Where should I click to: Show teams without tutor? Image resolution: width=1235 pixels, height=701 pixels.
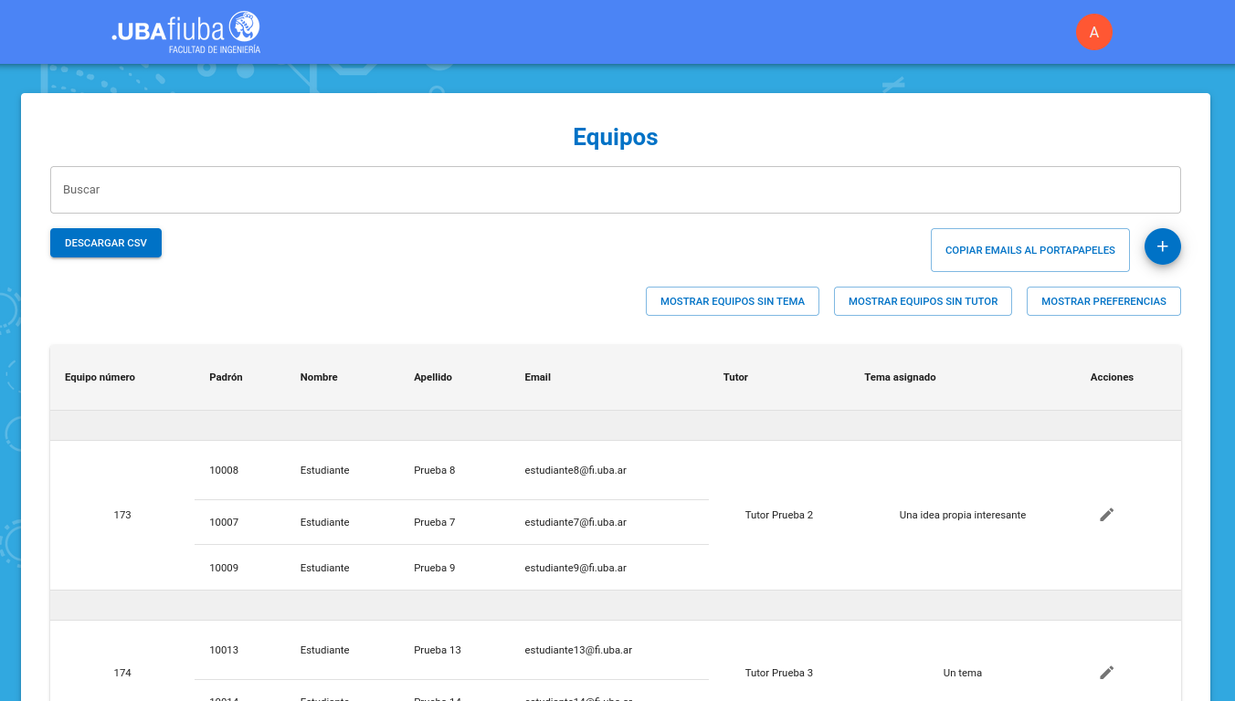point(923,301)
